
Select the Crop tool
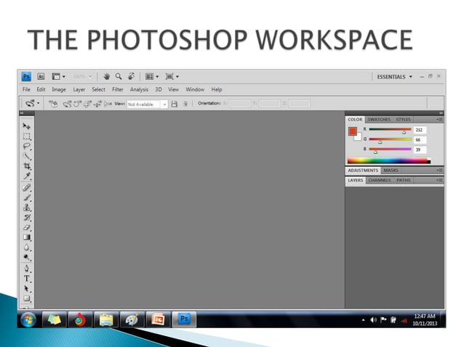(x=27, y=166)
